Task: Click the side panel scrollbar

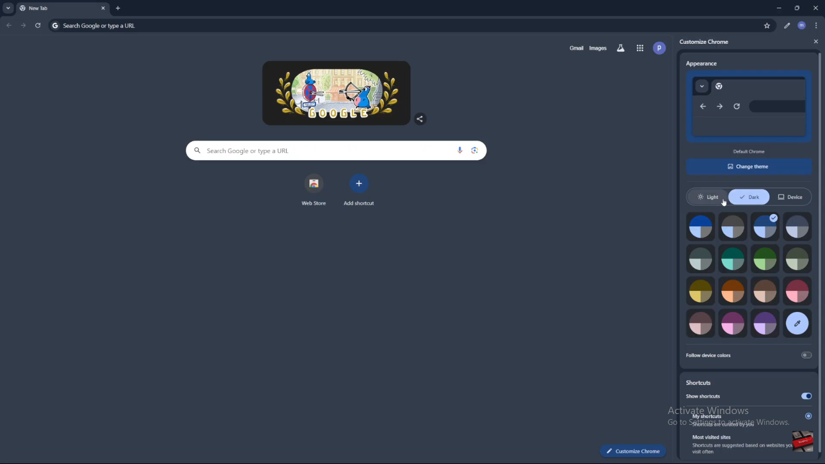Action: tap(820, 253)
